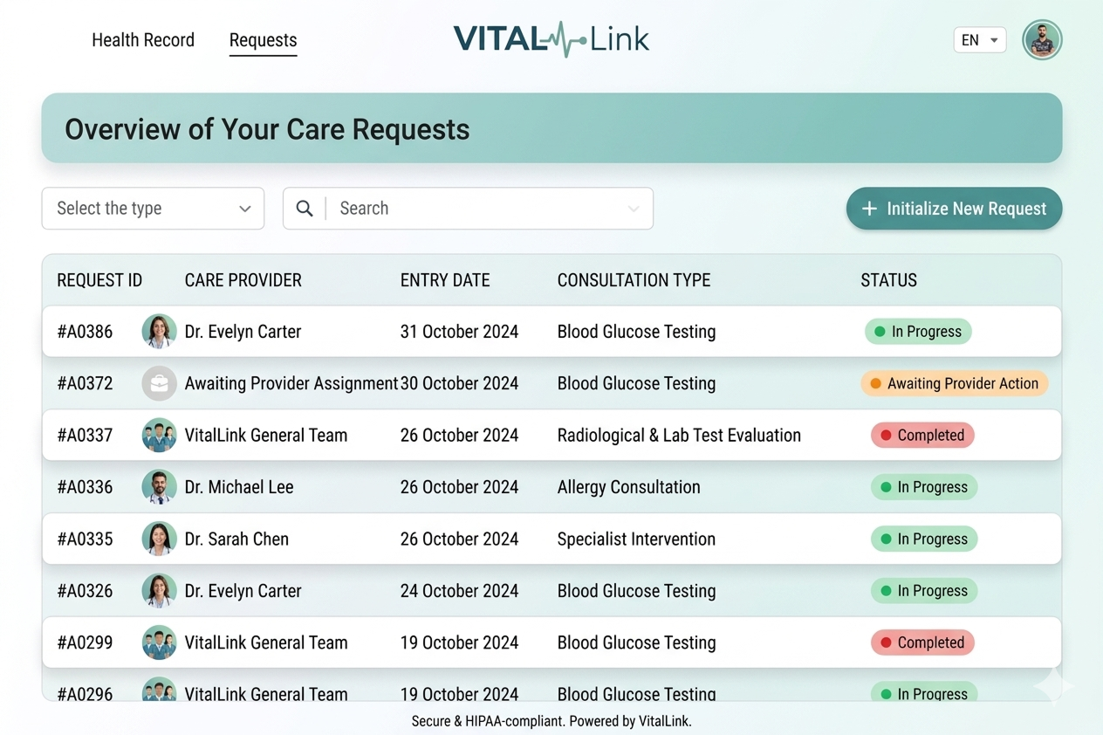Viewport: 1103px width, 735px height.
Task: Click Dr. Michael Lee's avatar
Action: tap(159, 487)
